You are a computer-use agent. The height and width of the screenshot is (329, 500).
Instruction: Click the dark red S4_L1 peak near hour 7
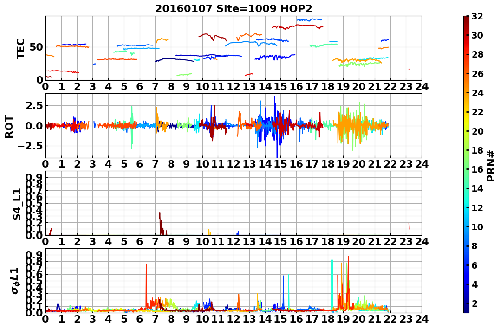pyautogui.click(x=162, y=224)
